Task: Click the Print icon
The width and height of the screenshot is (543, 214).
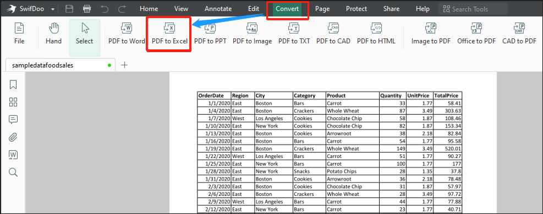Action: [87, 9]
